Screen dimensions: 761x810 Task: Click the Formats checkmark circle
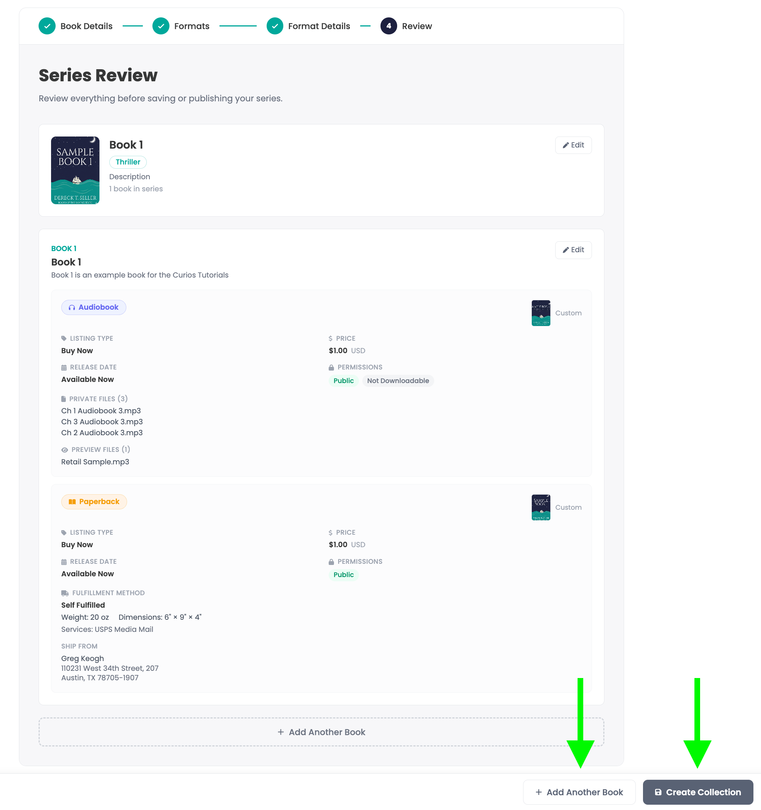click(x=161, y=26)
